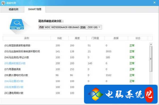Click the 正常 status in the (01) row
159x105 pixels.
click(132, 46)
